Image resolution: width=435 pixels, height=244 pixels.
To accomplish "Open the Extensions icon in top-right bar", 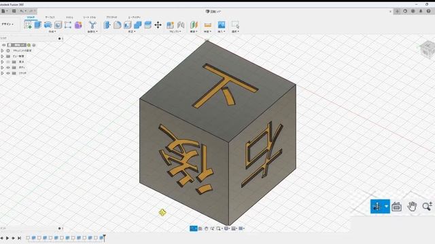I will (x=405, y=11).
